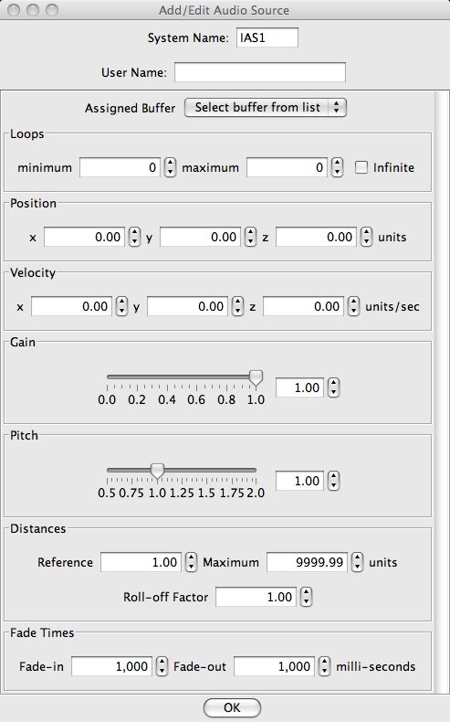The image size is (450, 722).
Task: Click the Position x stepper arrows
Action: (x=134, y=237)
